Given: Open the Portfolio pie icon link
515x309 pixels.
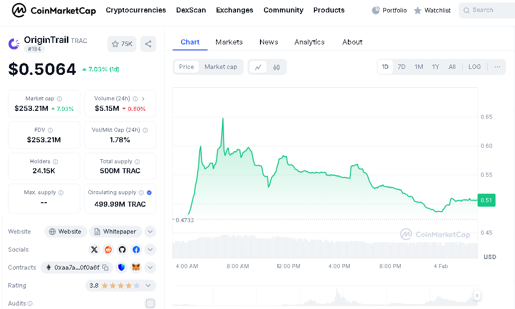Looking at the screenshot, I should tap(389, 10).
